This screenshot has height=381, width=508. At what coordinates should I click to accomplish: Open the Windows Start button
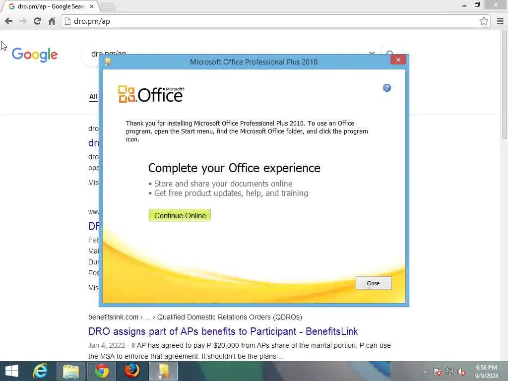[12, 371]
